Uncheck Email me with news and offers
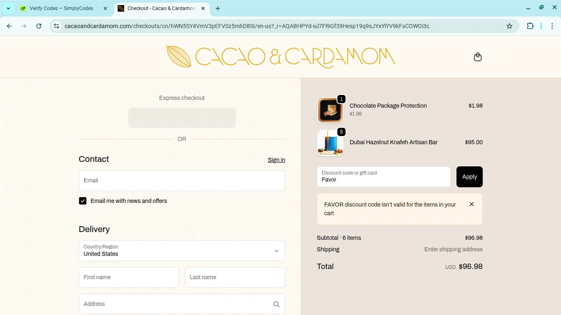The height and width of the screenshot is (315, 561). pos(83,201)
